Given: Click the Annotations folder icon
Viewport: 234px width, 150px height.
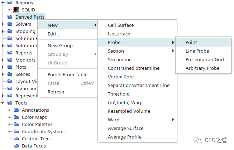Looking at the screenshot, I should coord(16,110).
